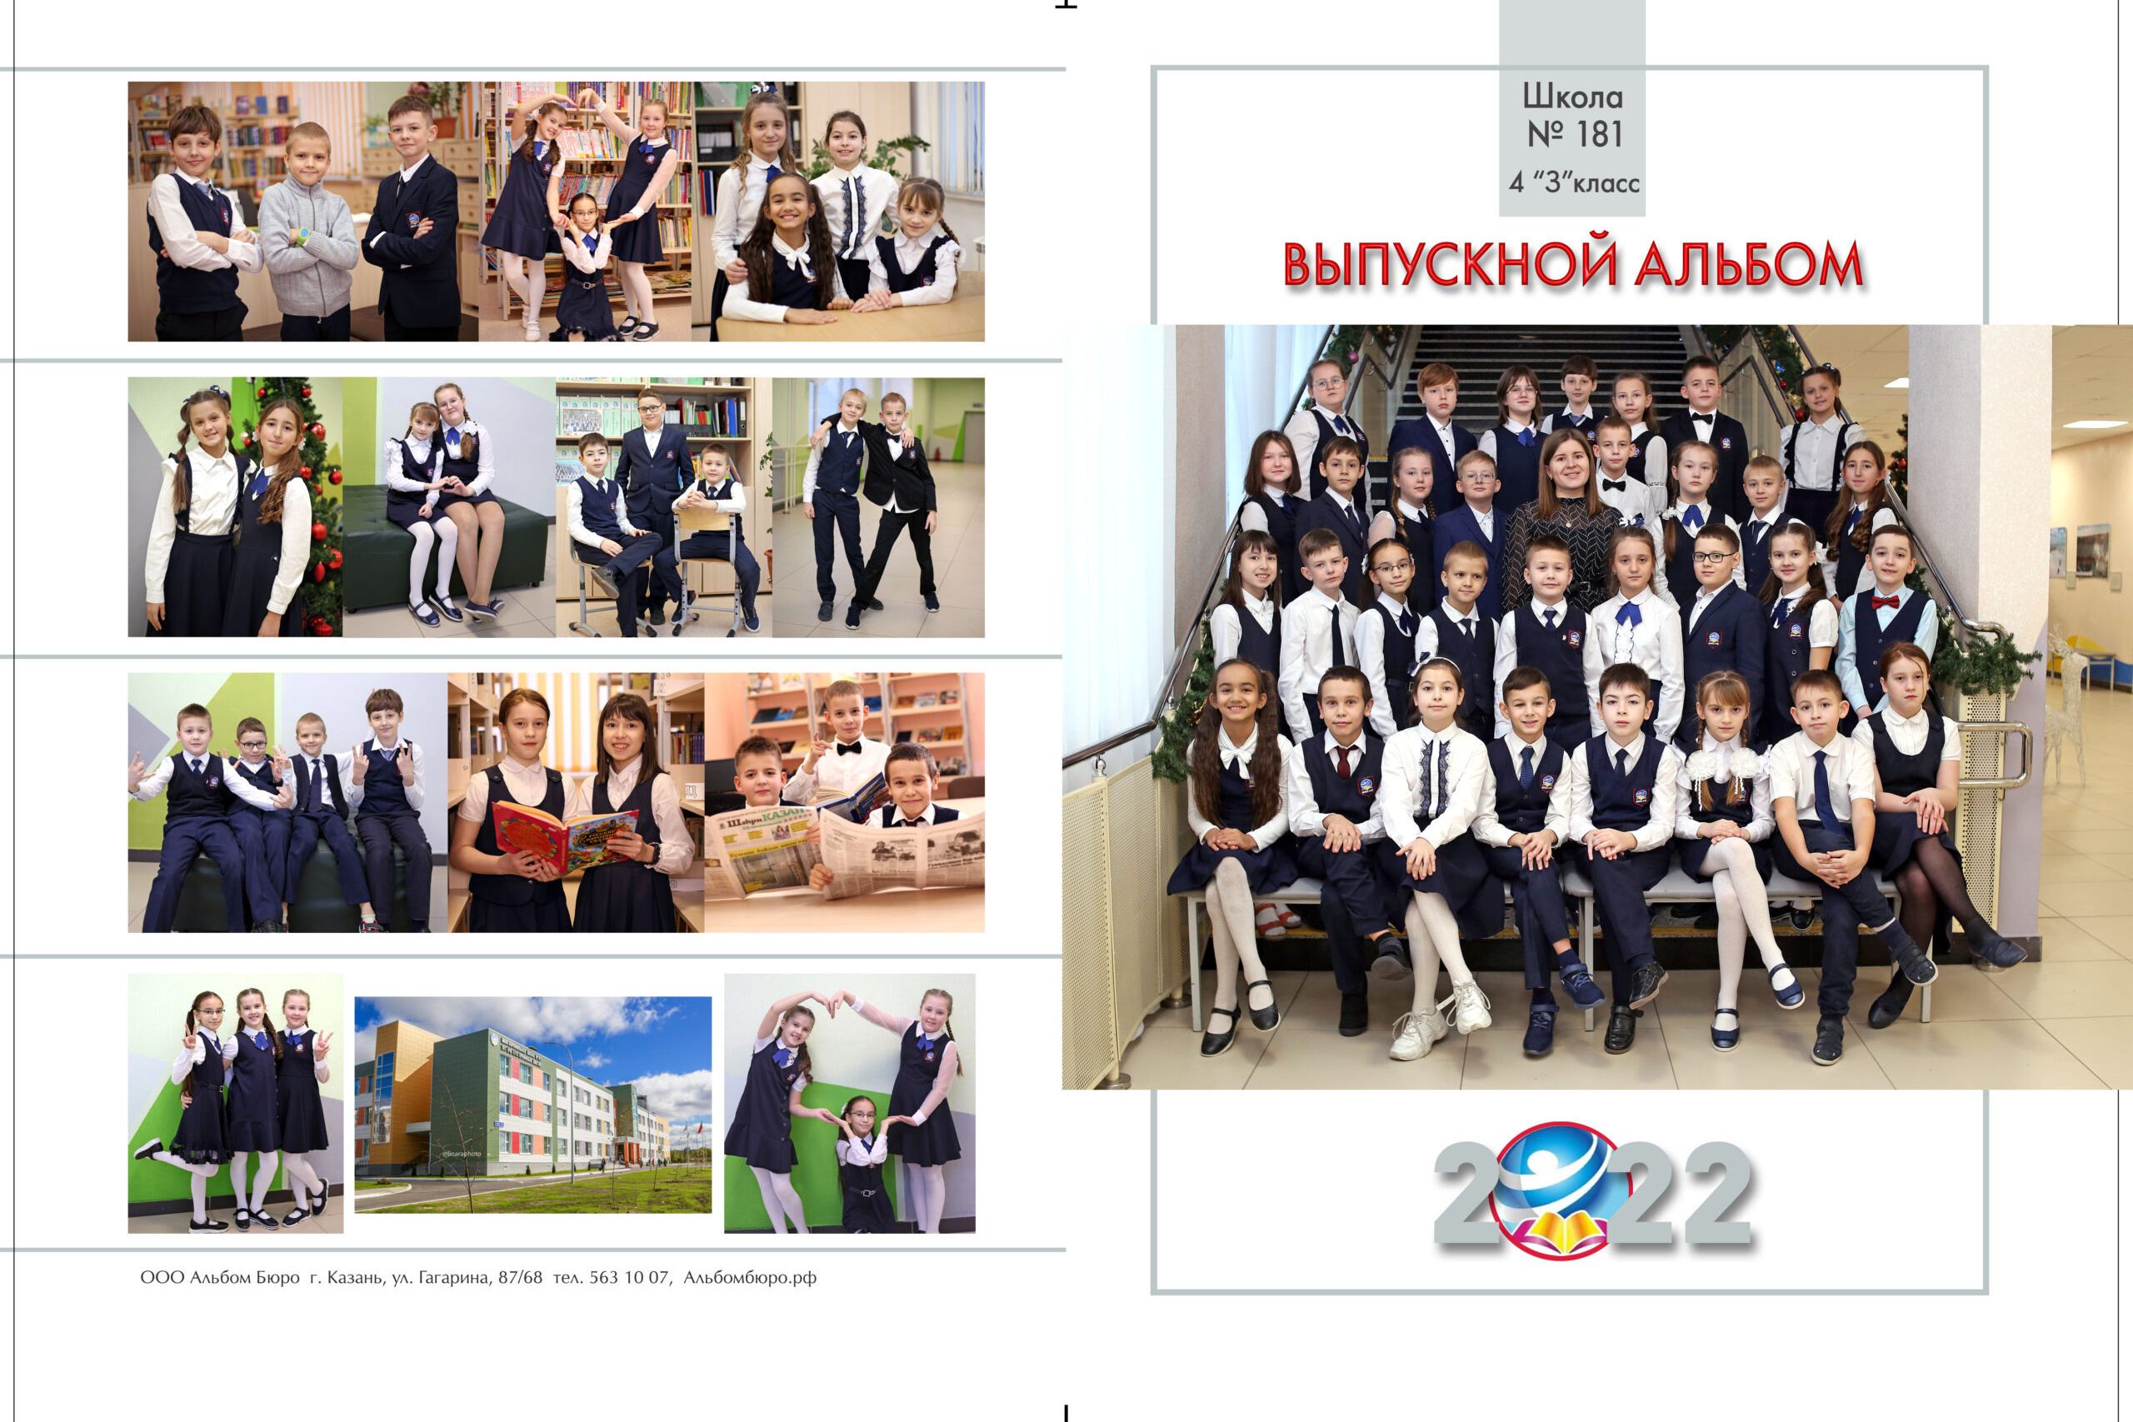2133x1422 pixels.
Task: Select photo of two boys hugging in hallway
Action: [878, 506]
